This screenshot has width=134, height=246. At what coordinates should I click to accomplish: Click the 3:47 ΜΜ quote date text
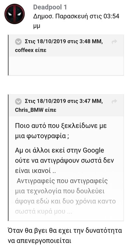pos(64,101)
